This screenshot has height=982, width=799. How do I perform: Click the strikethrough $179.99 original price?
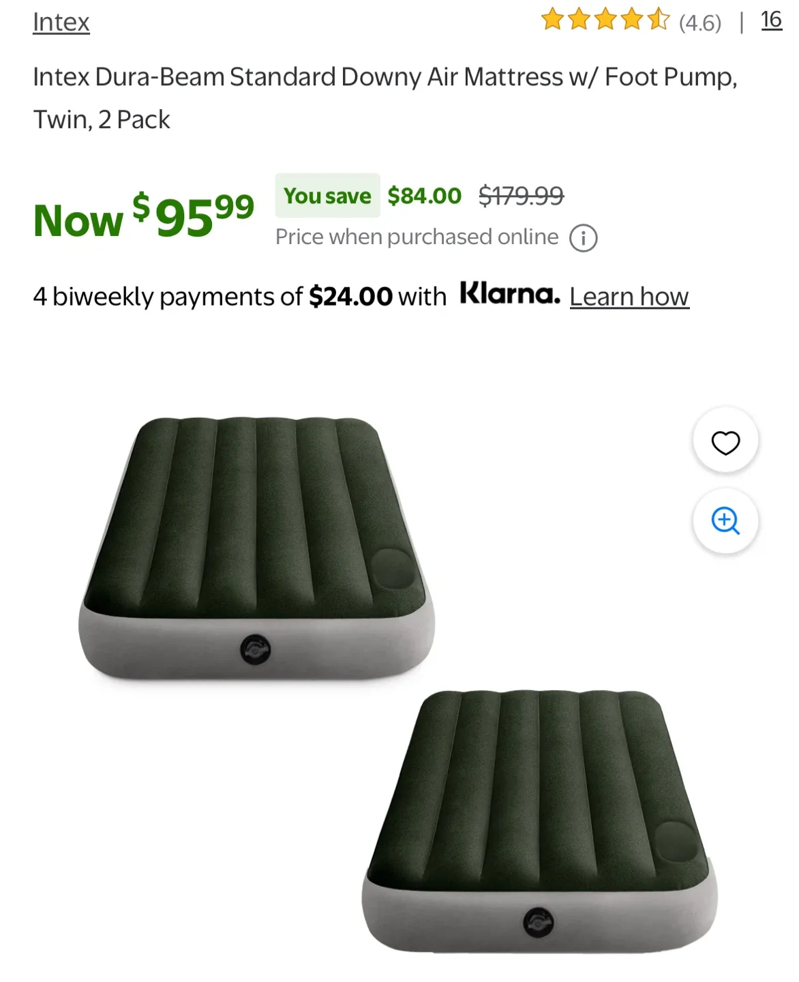pyautogui.click(x=522, y=196)
